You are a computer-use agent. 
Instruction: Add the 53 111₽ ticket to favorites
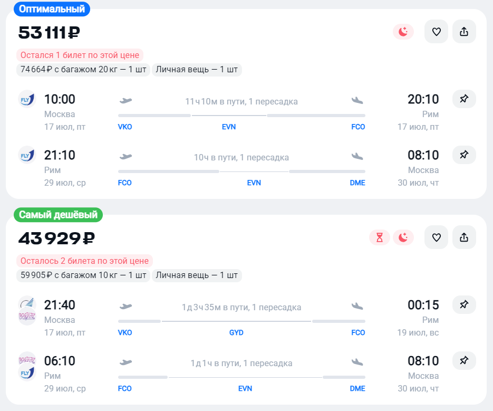tap(436, 32)
